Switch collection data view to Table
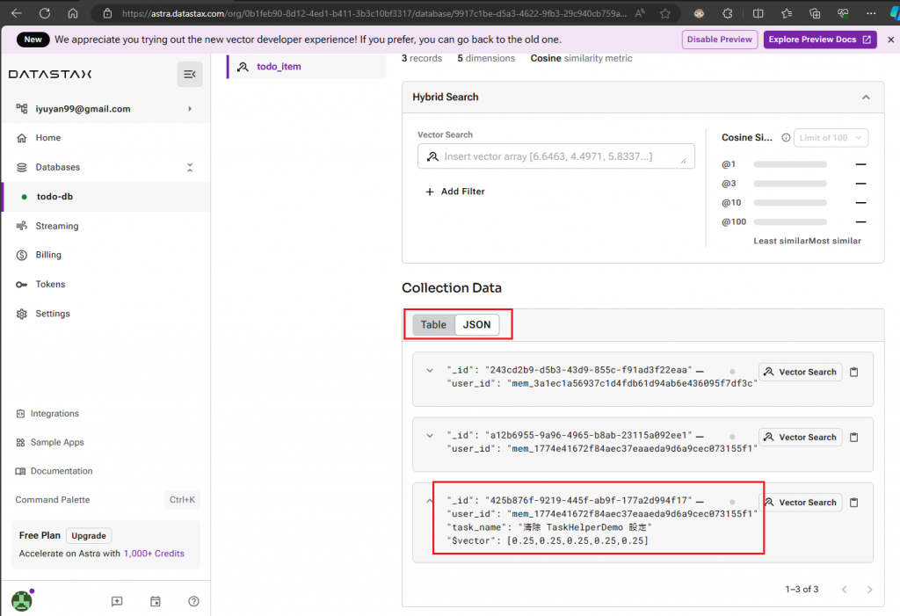 pos(433,324)
